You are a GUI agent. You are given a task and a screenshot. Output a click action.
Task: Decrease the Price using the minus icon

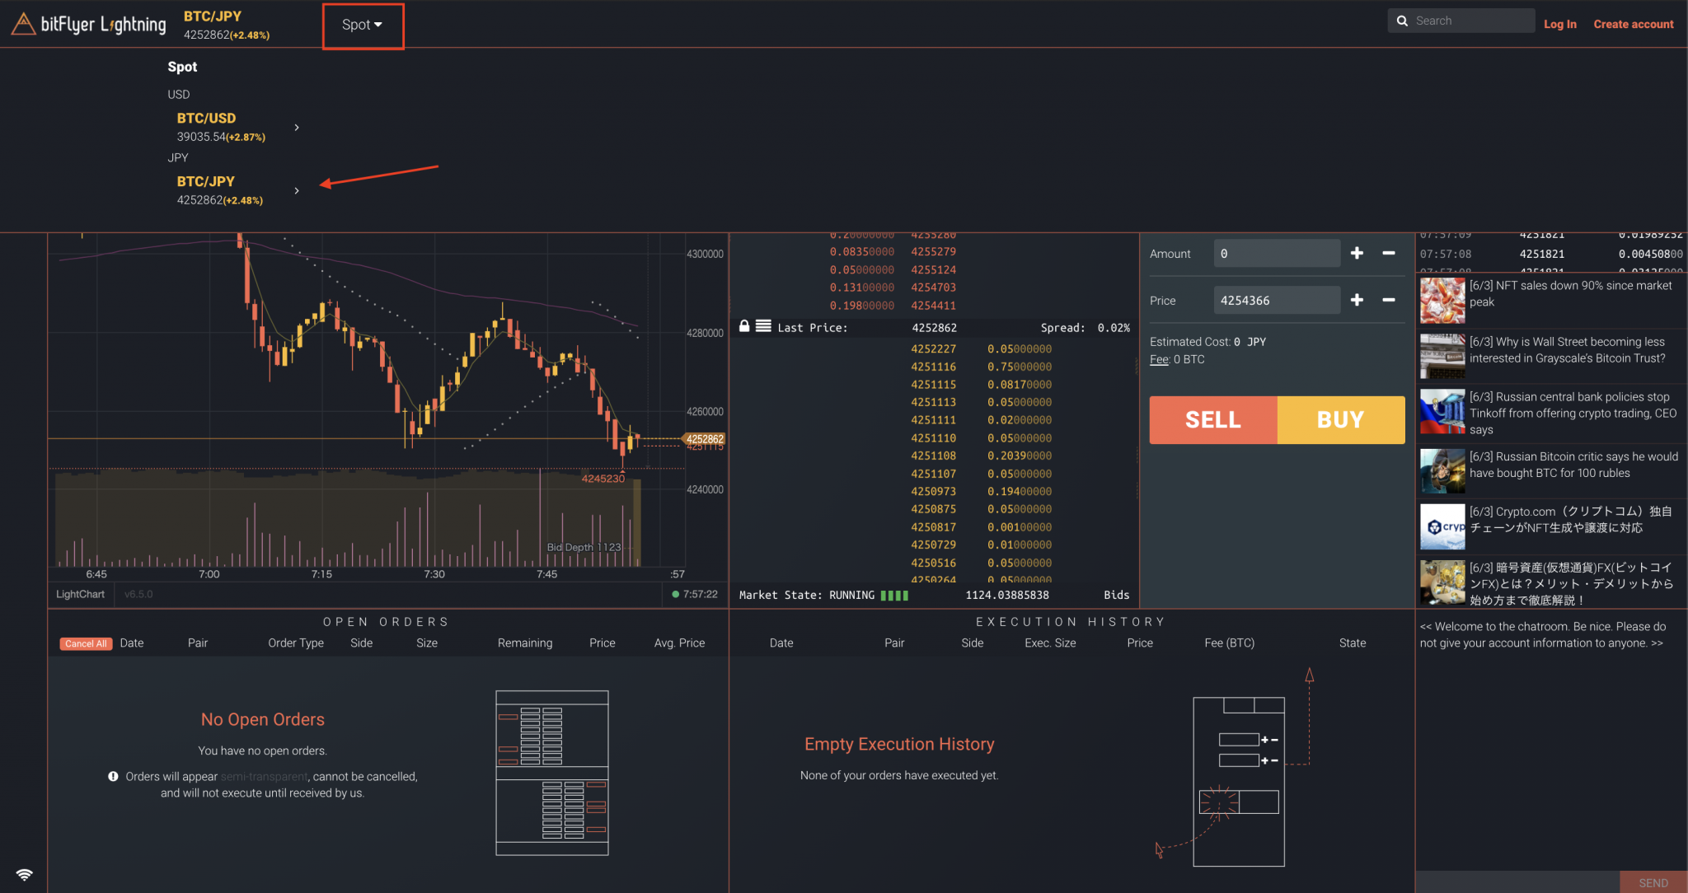point(1388,300)
